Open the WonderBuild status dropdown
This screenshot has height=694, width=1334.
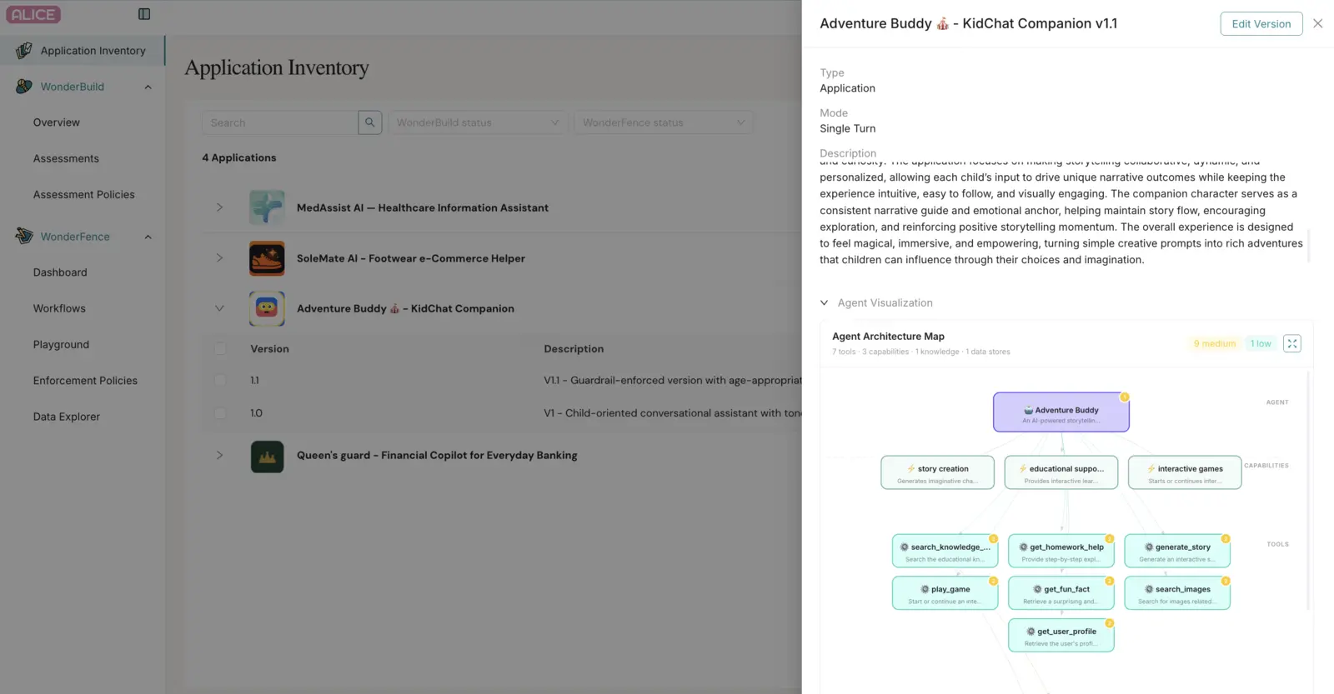click(478, 122)
